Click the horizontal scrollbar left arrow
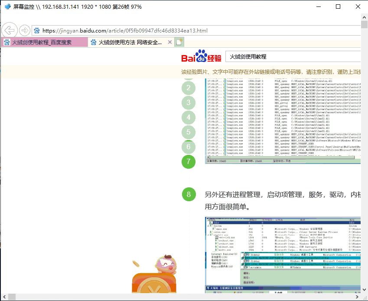This screenshot has width=368, height=301. (x=4, y=297)
